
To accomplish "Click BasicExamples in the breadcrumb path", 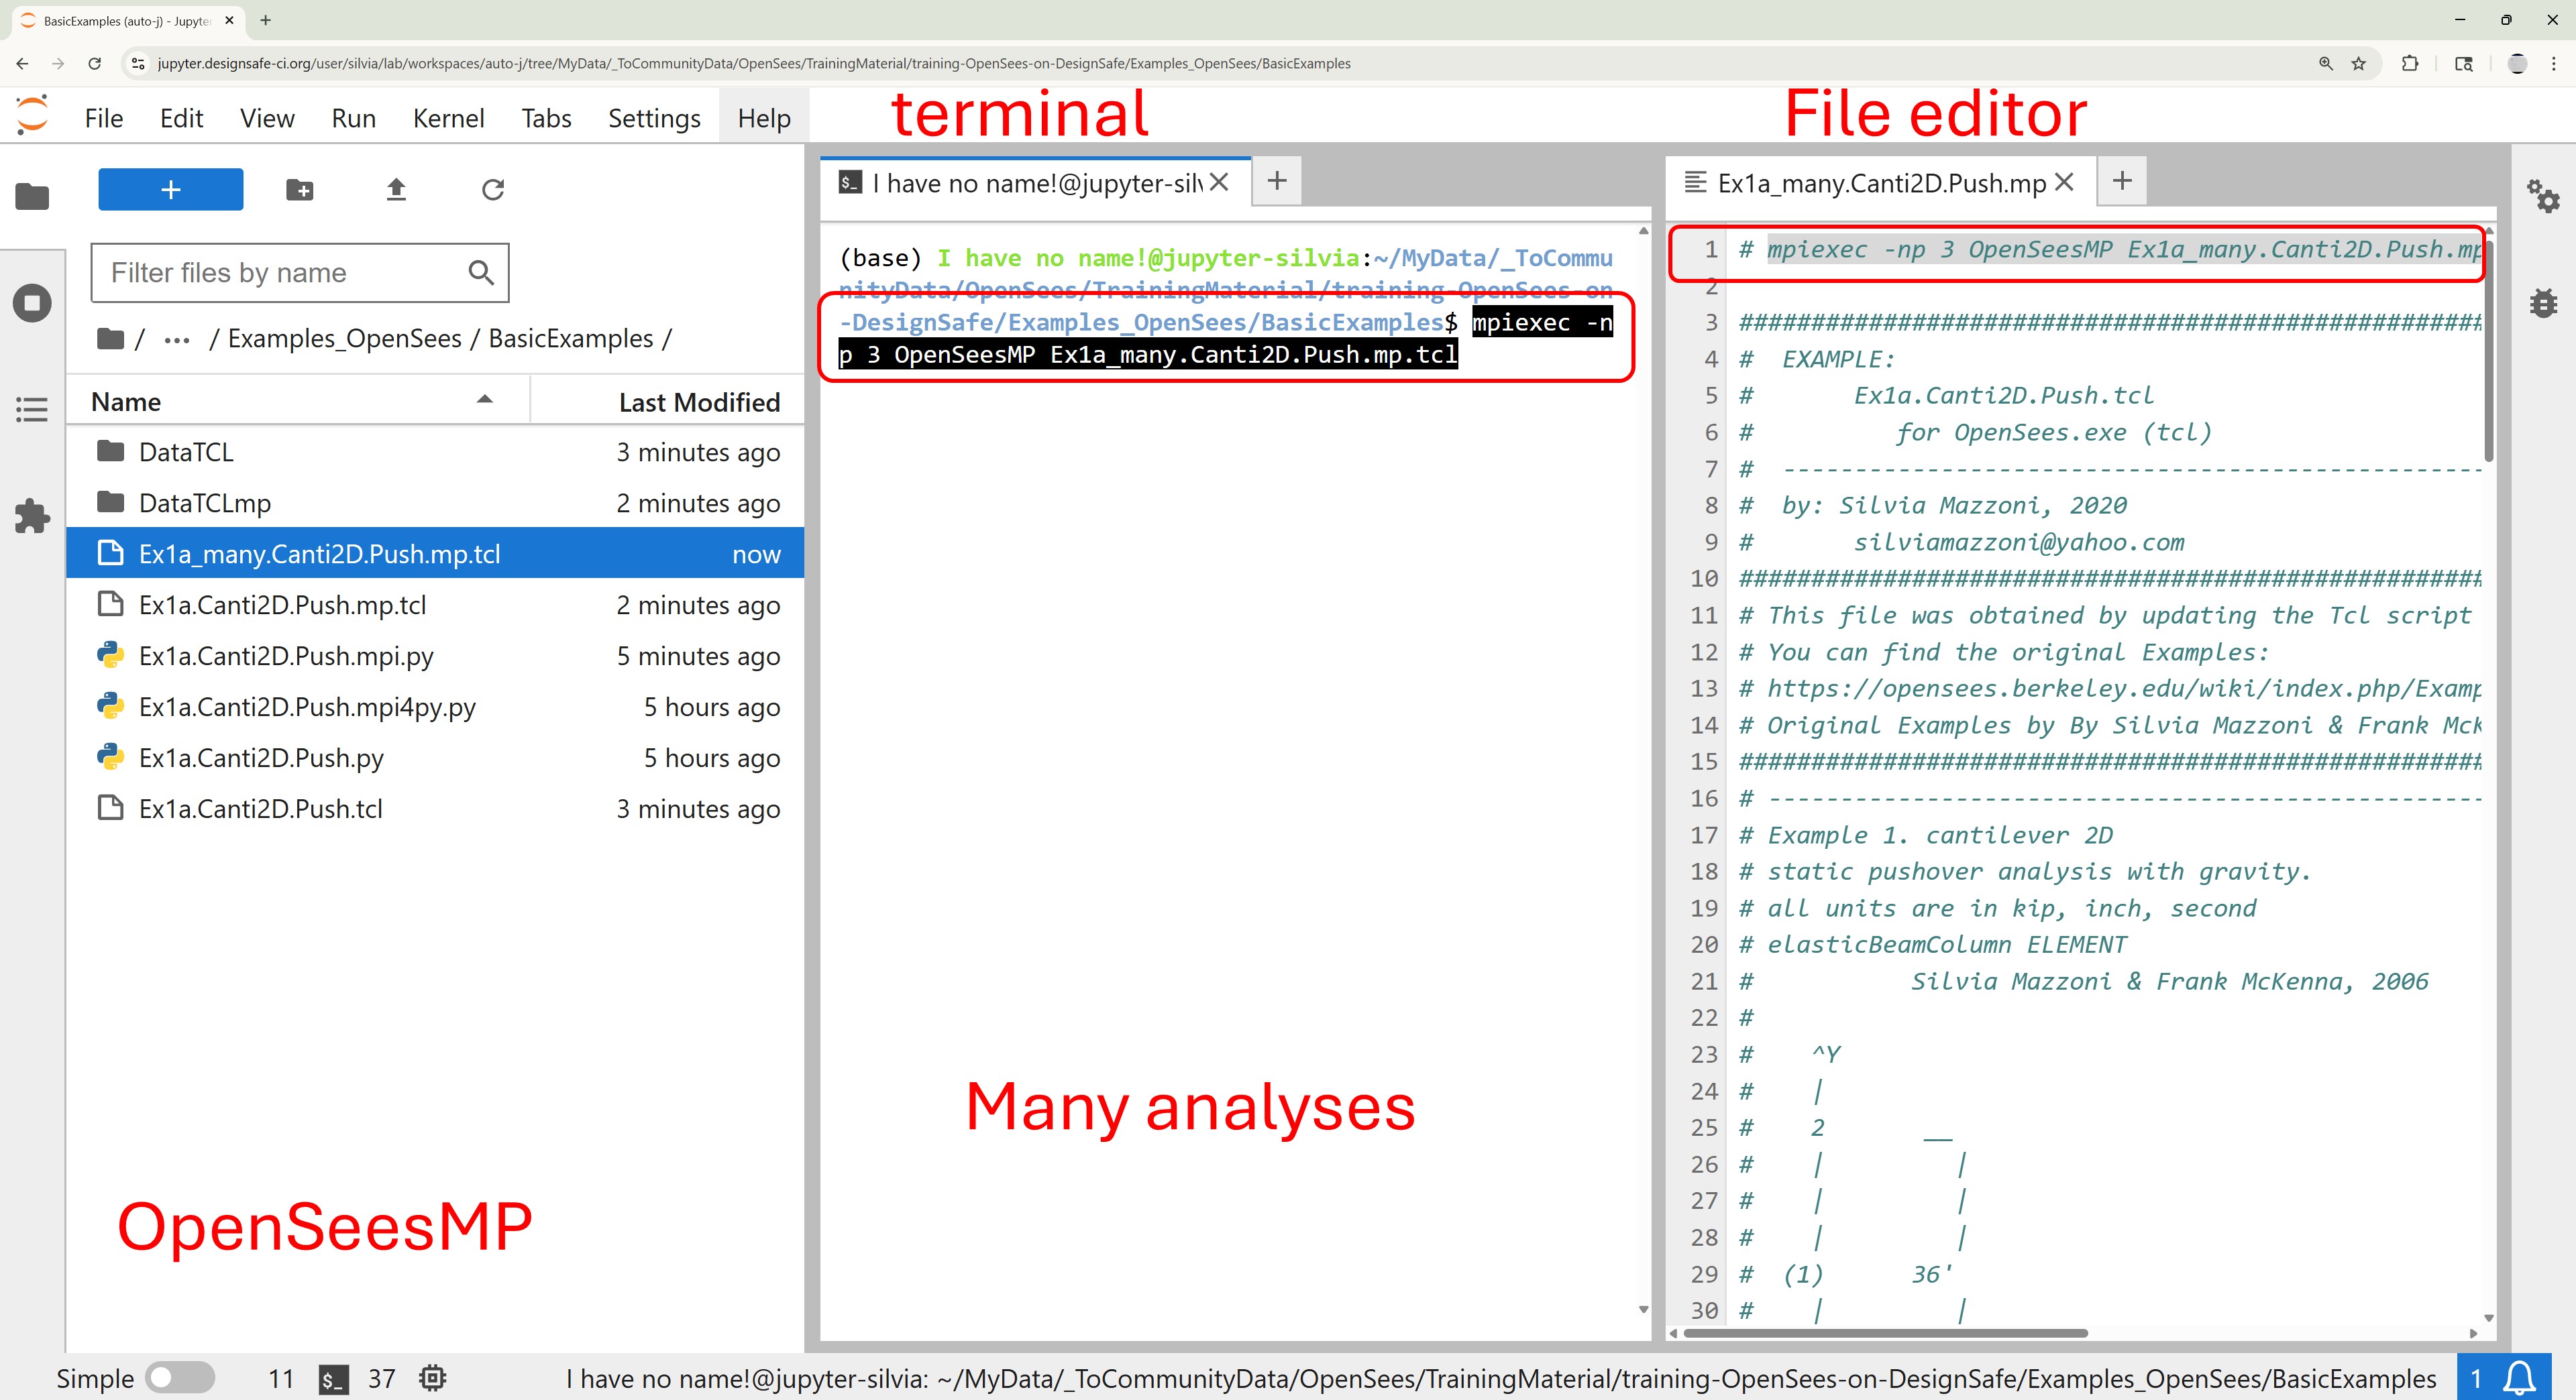I will (x=570, y=340).
